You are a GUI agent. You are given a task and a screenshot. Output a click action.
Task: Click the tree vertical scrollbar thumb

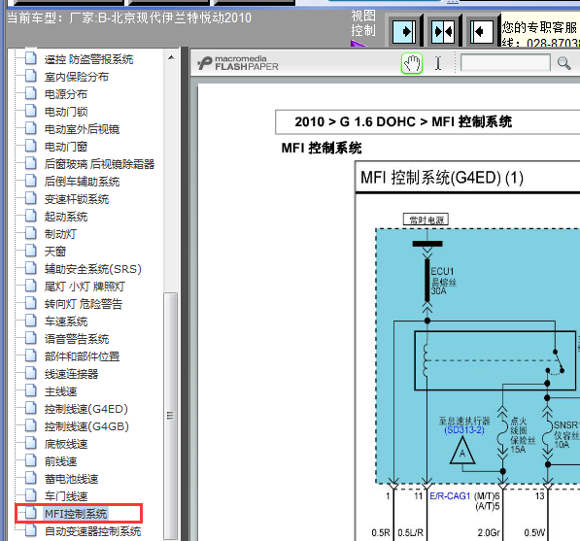[171, 416]
